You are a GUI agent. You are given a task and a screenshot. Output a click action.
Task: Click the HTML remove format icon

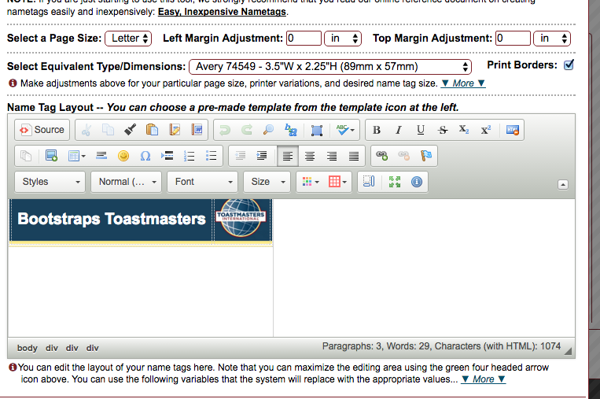point(513,130)
